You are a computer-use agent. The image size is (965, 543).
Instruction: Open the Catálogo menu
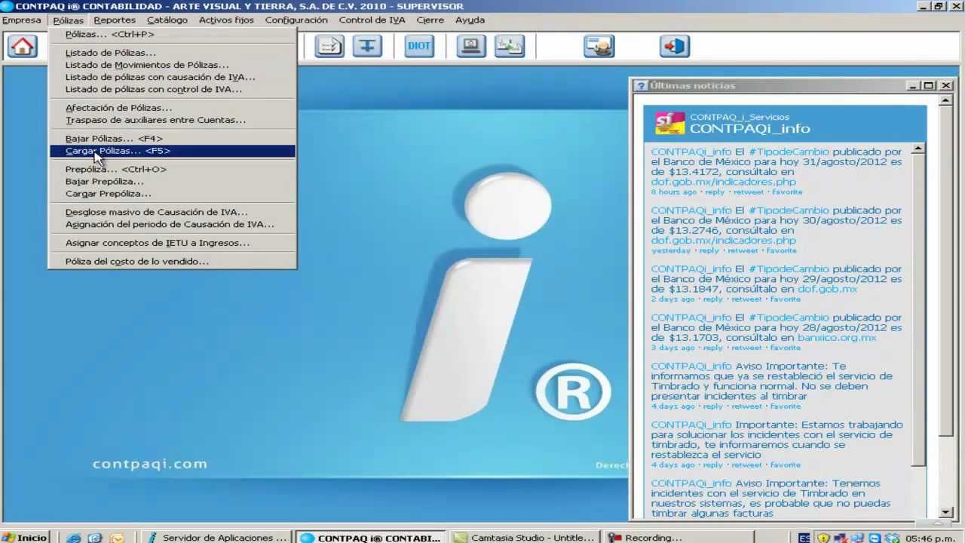coord(167,20)
